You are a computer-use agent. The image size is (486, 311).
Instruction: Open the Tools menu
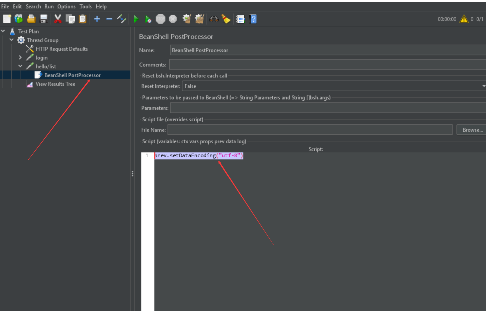click(x=86, y=6)
